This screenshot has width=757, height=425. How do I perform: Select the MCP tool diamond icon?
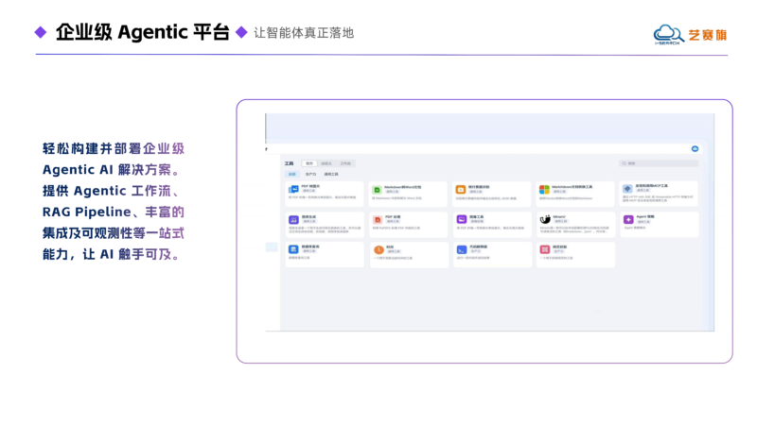pyautogui.click(x=627, y=189)
